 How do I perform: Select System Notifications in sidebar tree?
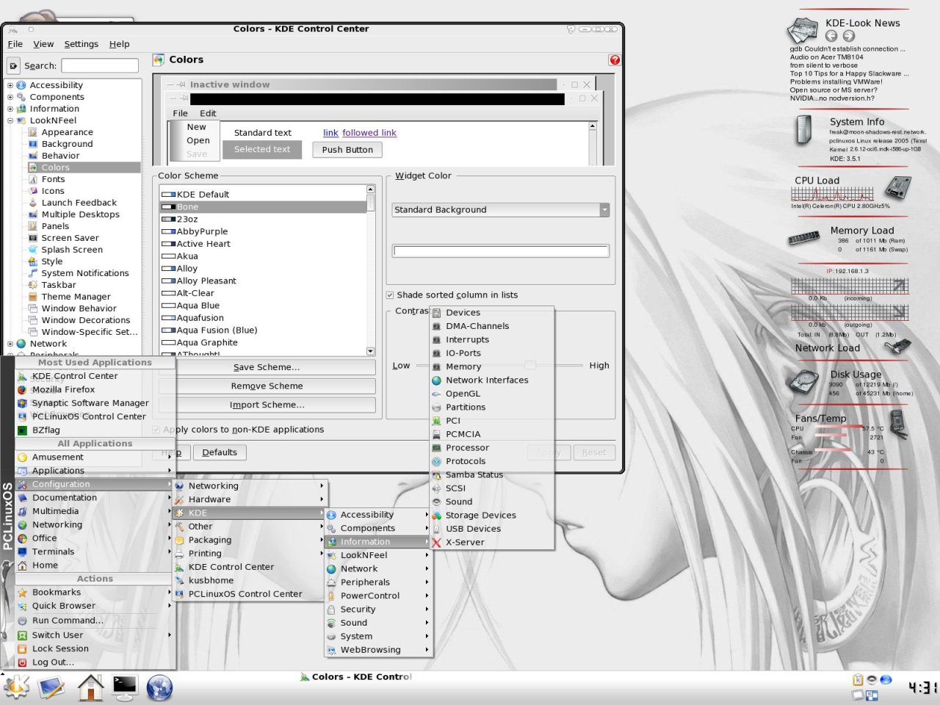pos(85,273)
